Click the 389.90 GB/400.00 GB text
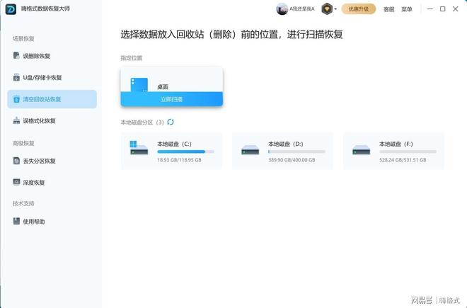467x308 pixels. coord(292,160)
